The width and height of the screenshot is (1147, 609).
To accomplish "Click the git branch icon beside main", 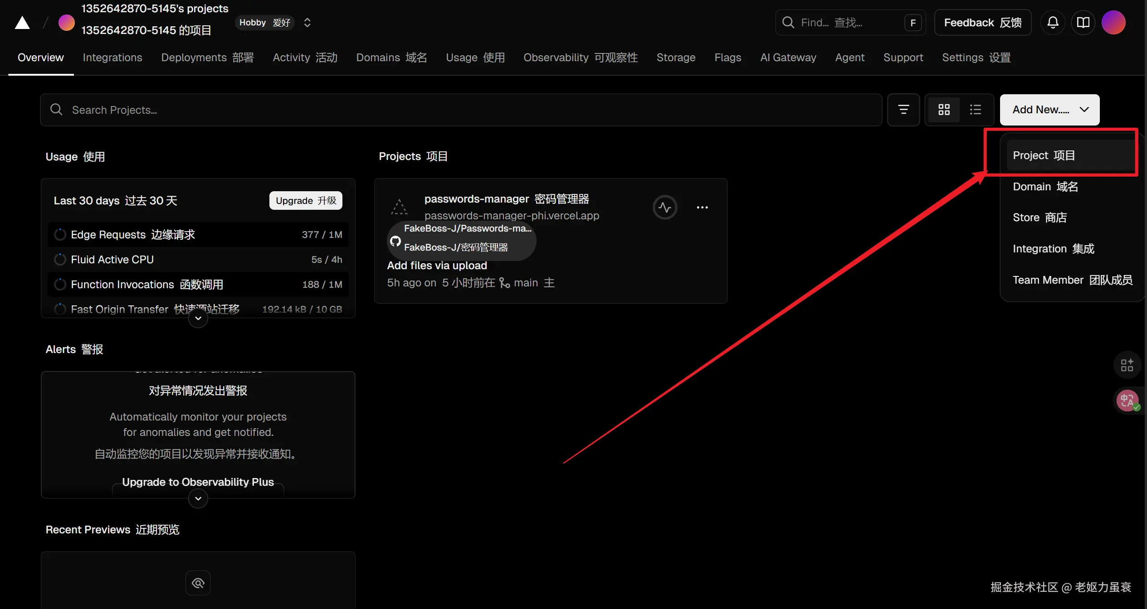I will point(504,283).
